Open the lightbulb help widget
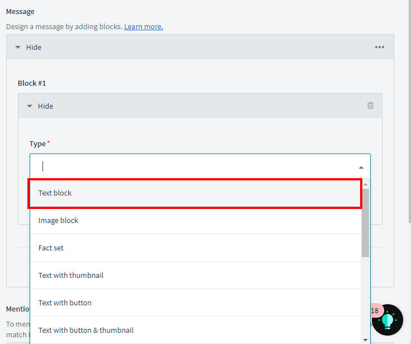411x344 pixels. [387, 320]
